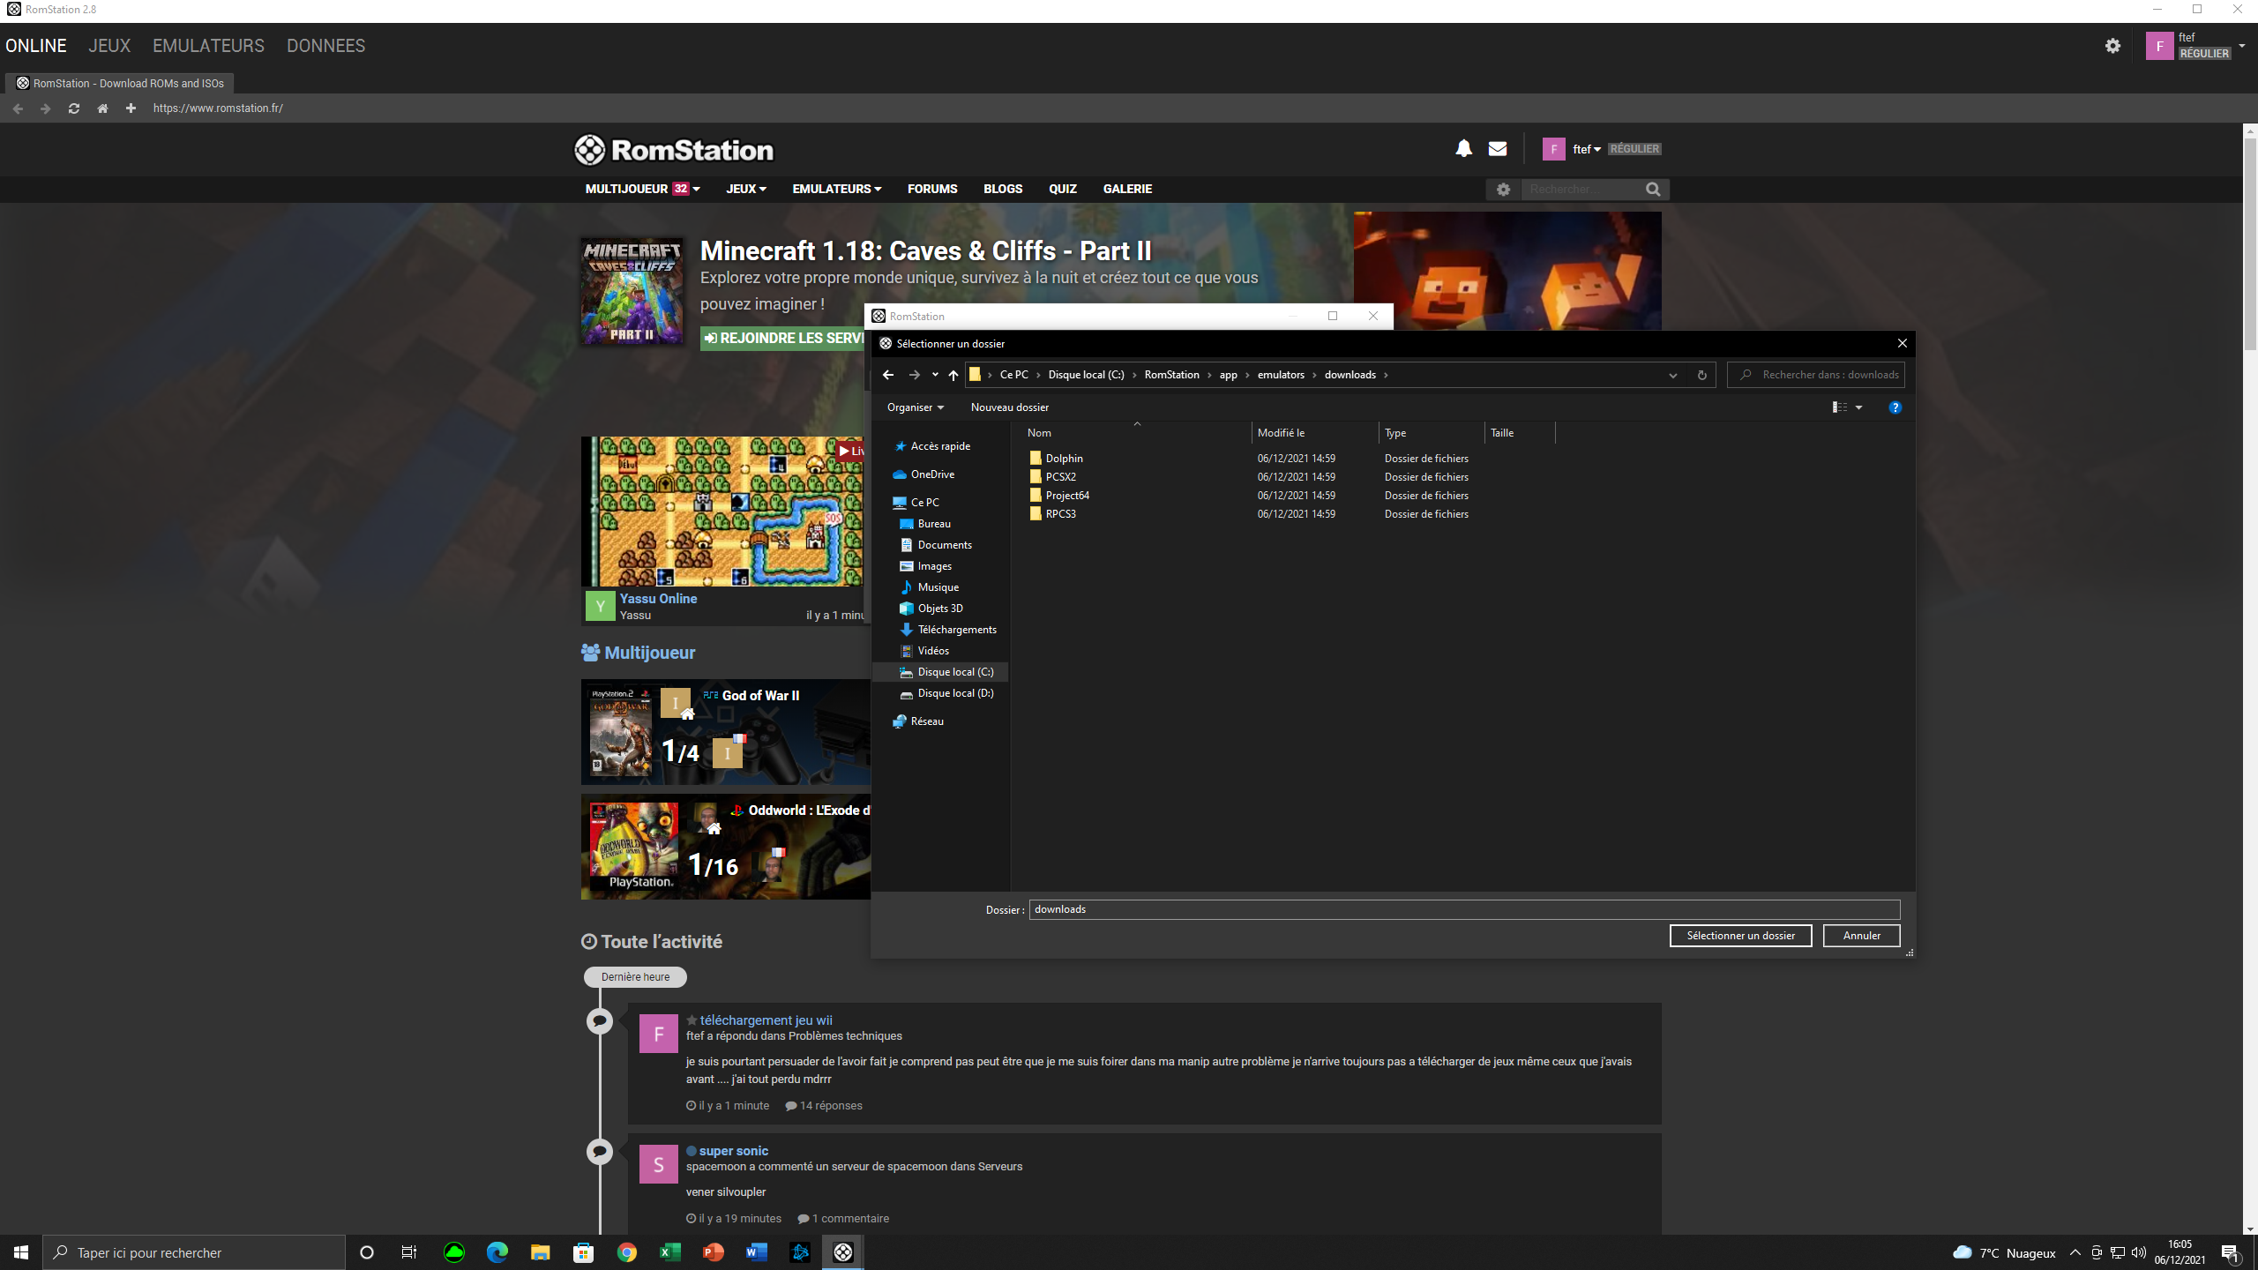Launch Microsoft Edge from taskbar
The height and width of the screenshot is (1270, 2258).
click(x=497, y=1252)
